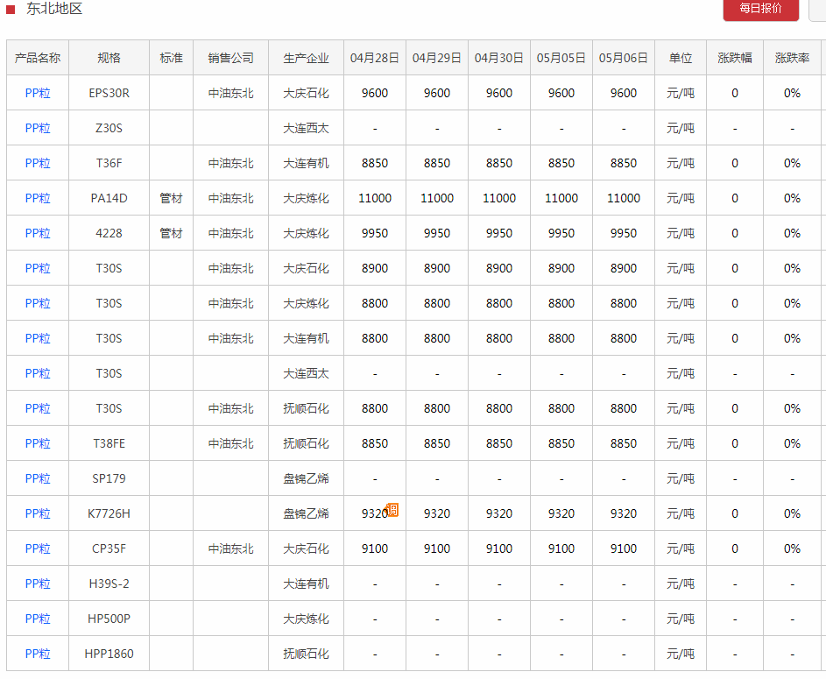Click the 生产企业 column header
Viewport: 826px width, 679px height.
(x=306, y=58)
